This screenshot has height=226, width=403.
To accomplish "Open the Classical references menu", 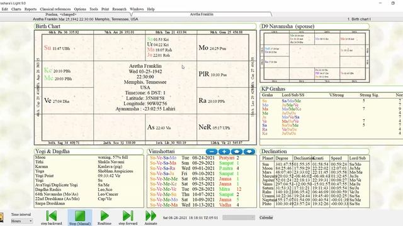I will (55, 9).
